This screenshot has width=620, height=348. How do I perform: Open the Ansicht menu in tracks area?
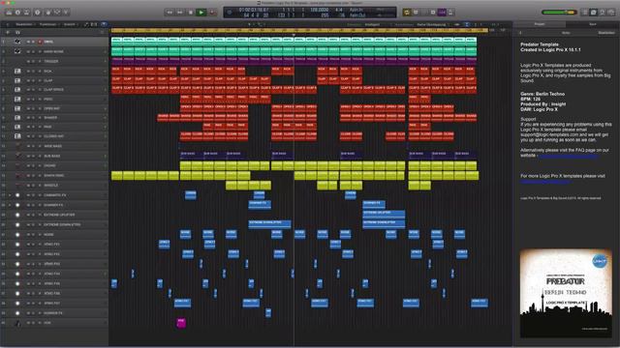[70, 24]
